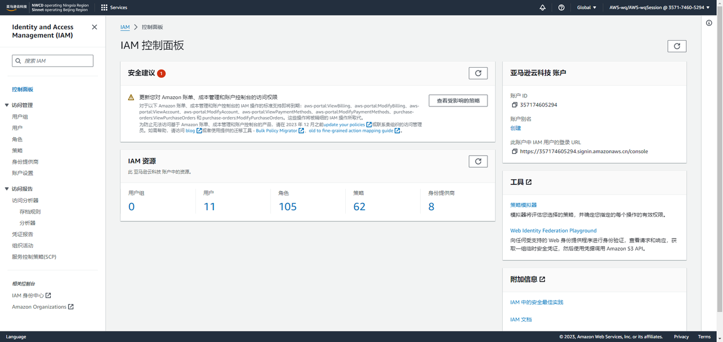The image size is (723, 342).
Task: Open the Bulk Policy Migrator link
Action: (280, 131)
